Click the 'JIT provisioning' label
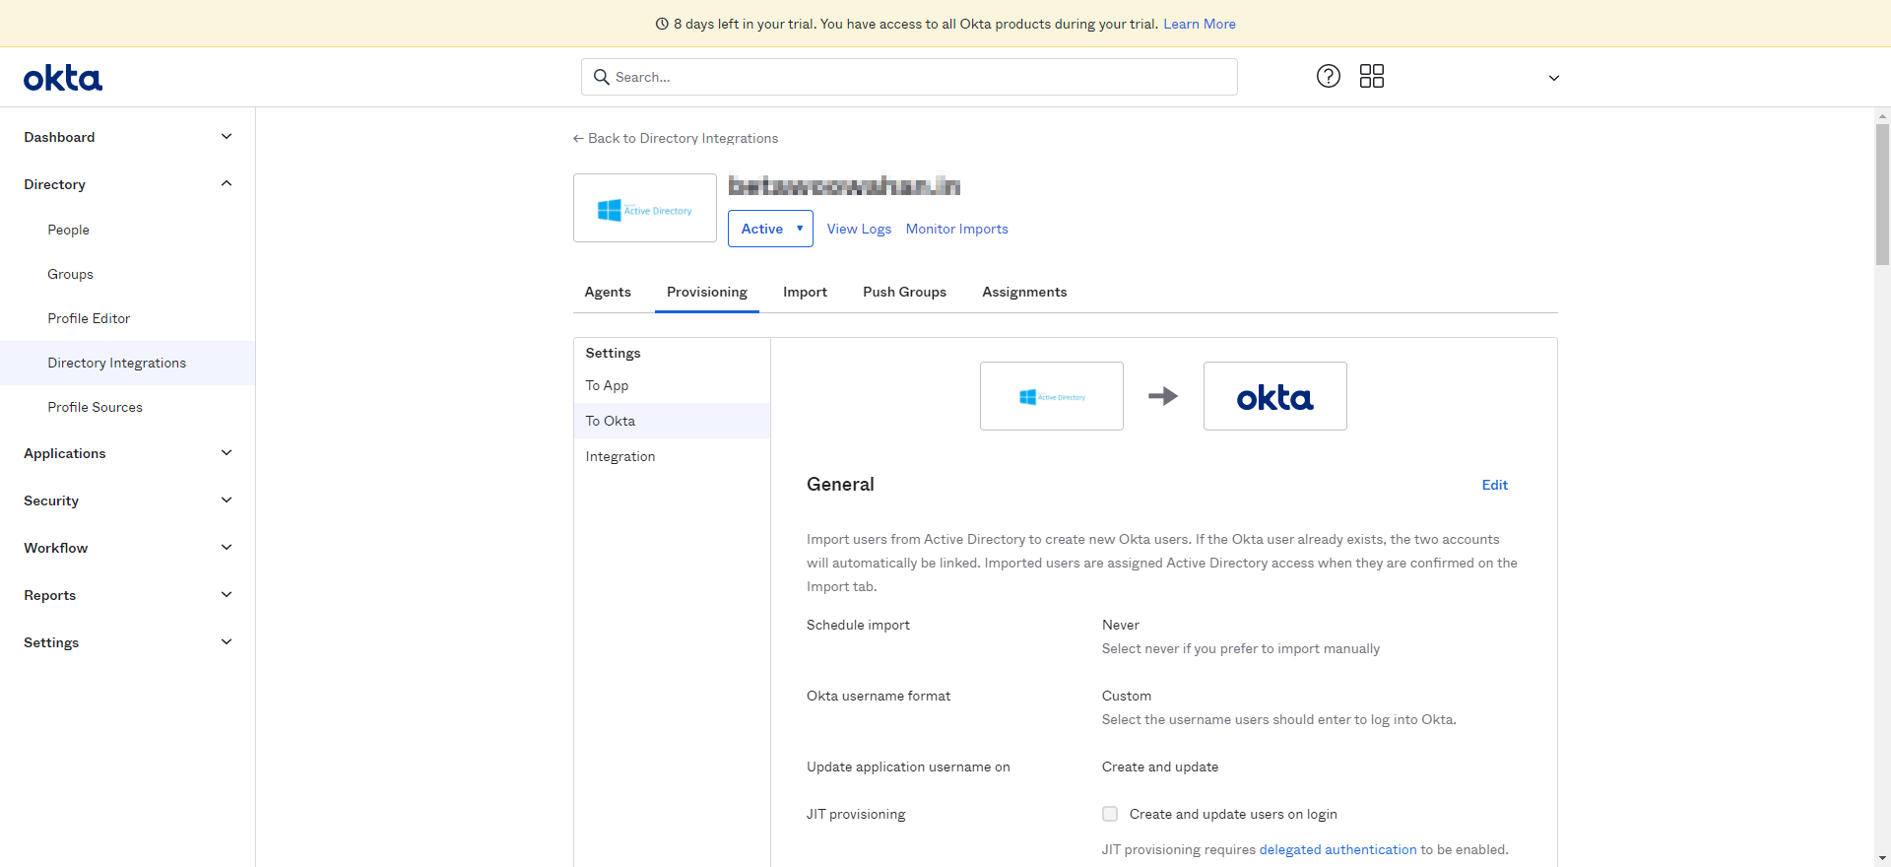 (856, 814)
